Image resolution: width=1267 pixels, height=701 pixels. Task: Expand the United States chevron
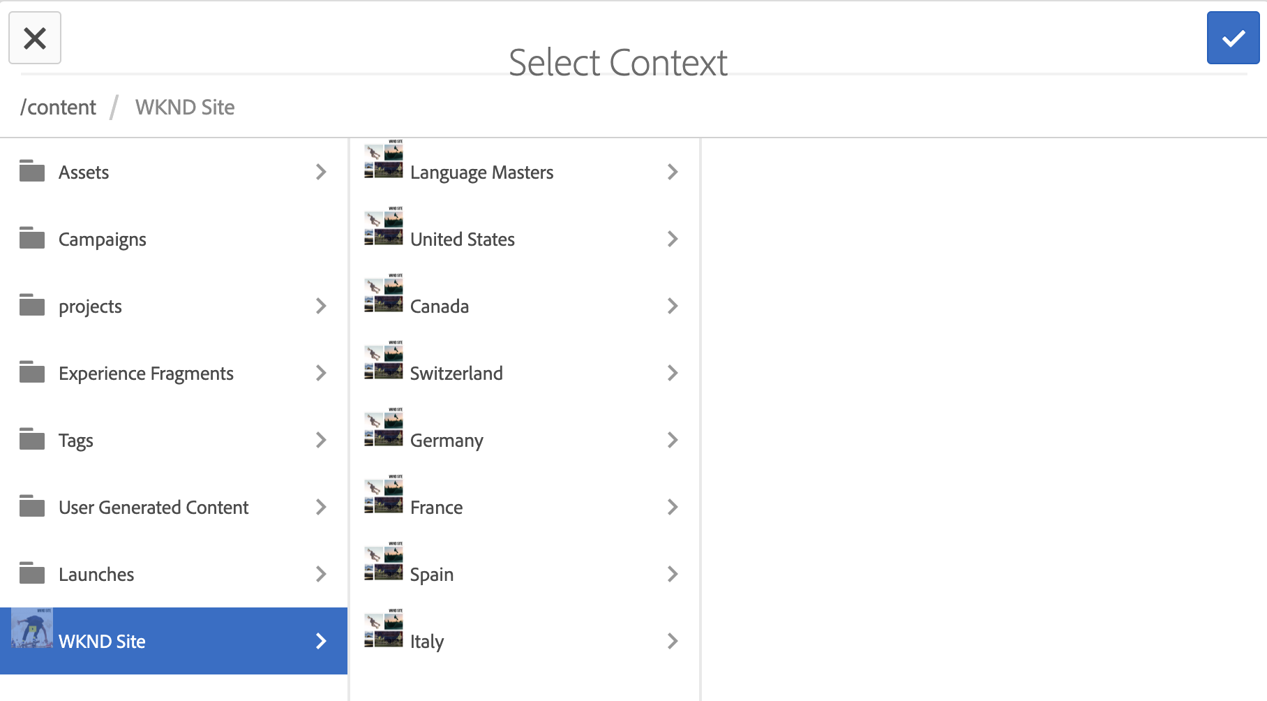[x=673, y=239]
